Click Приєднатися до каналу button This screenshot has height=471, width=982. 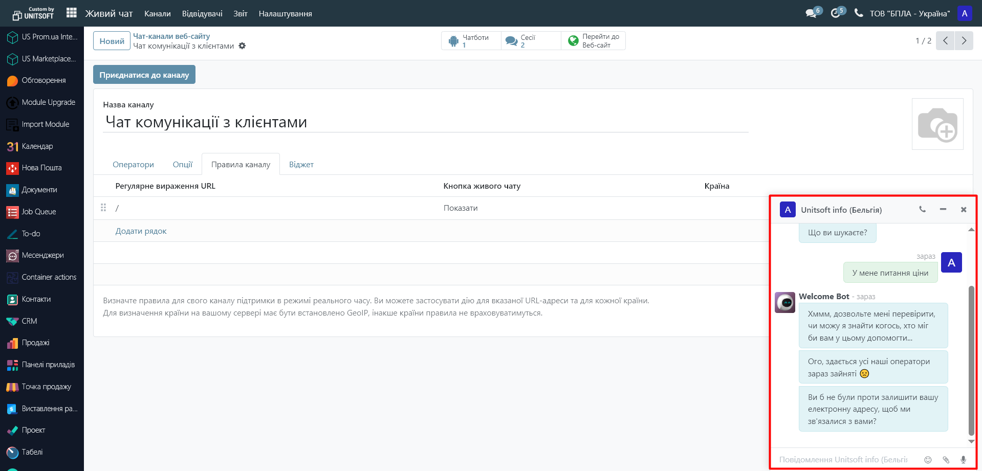point(144,75)
